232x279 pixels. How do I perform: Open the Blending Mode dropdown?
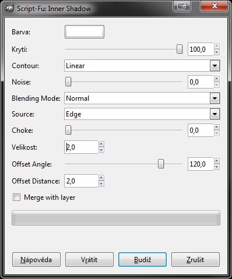(x=142, y=98)
